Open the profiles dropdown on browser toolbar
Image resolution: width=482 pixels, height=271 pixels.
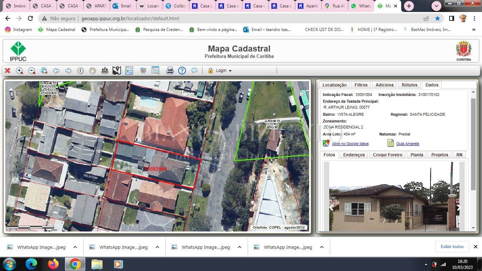coord(463,18)
